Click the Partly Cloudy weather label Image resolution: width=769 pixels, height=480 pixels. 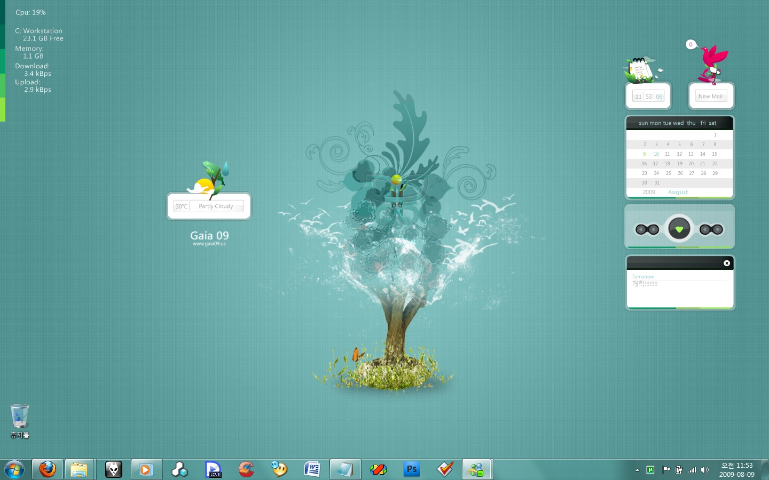tap(216, 206)
